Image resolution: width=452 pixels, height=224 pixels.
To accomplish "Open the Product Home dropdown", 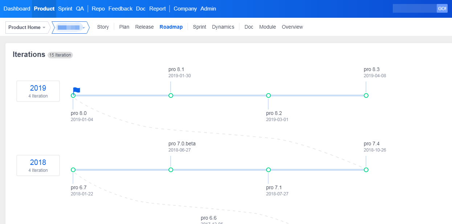I will [27, 28].
